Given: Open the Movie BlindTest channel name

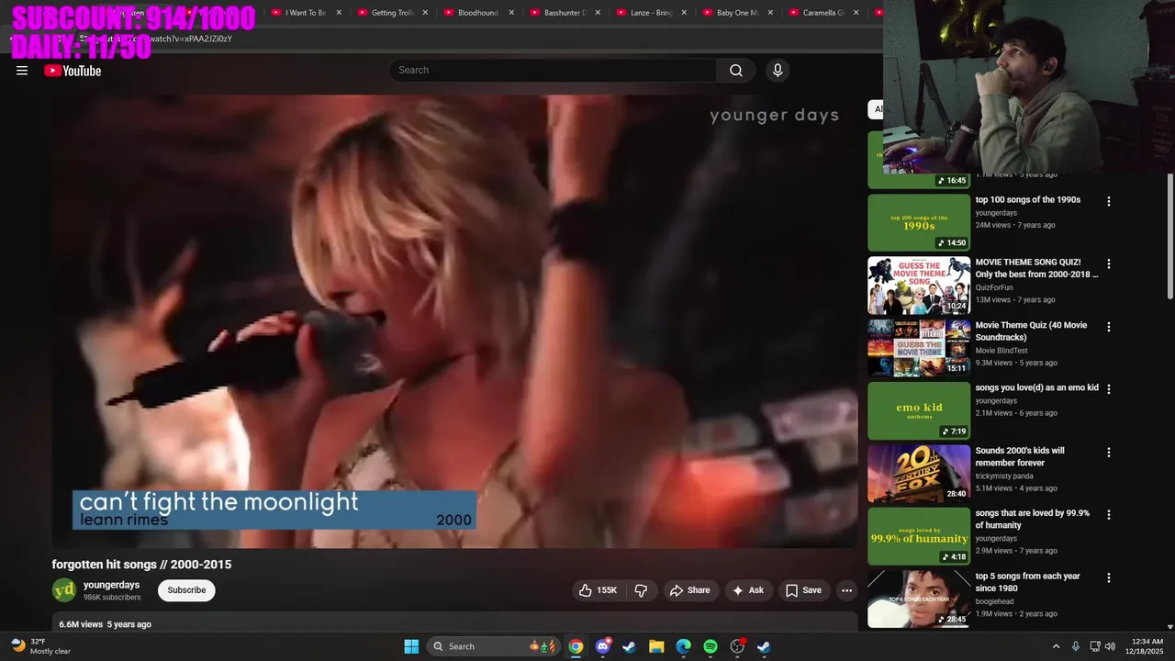Looking at the screenshot, I should coord(1002,351).
